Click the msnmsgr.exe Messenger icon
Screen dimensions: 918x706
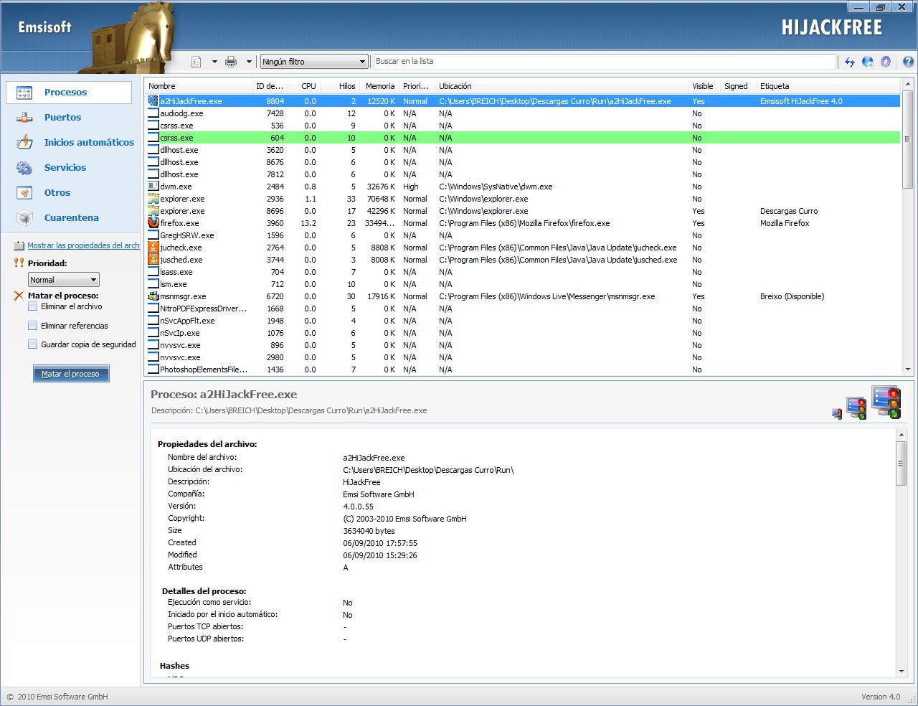[153, 296]
